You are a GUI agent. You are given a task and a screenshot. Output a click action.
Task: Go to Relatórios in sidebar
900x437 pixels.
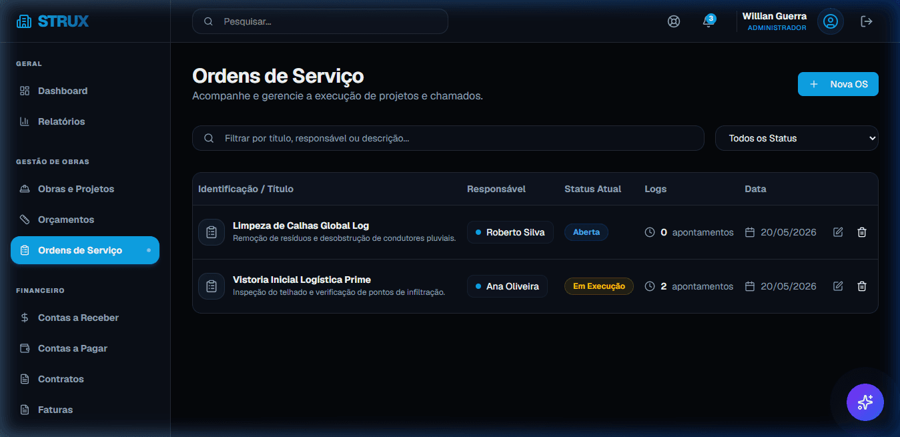(x=85, y=121)
